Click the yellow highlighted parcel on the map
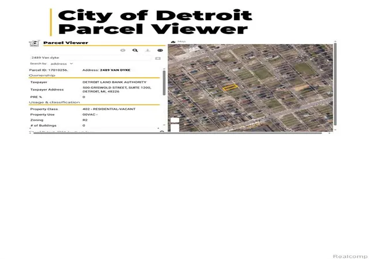Image resolution: width=369 pixels, height=259 pixels. 230,87
